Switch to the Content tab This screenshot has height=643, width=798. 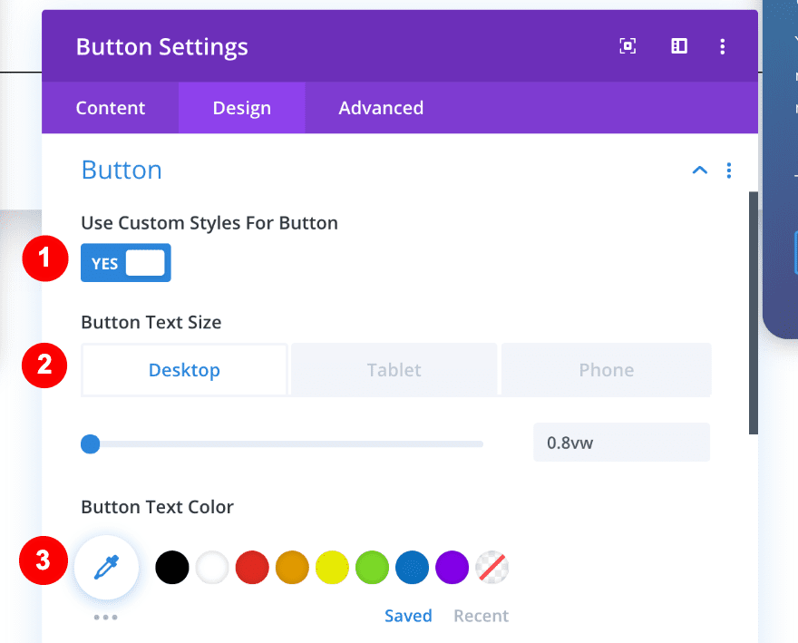coord(110,107)
